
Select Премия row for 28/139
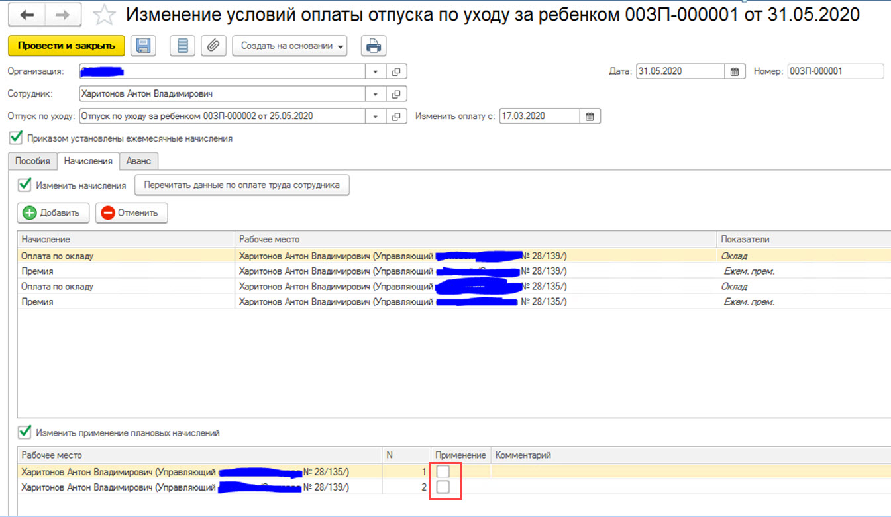point(454,271)
